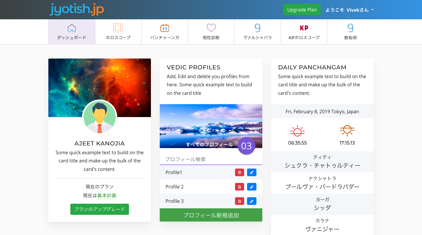422x235 pixels.
Task: Click the Panchanga calendar icon
Action: point(165,28)
